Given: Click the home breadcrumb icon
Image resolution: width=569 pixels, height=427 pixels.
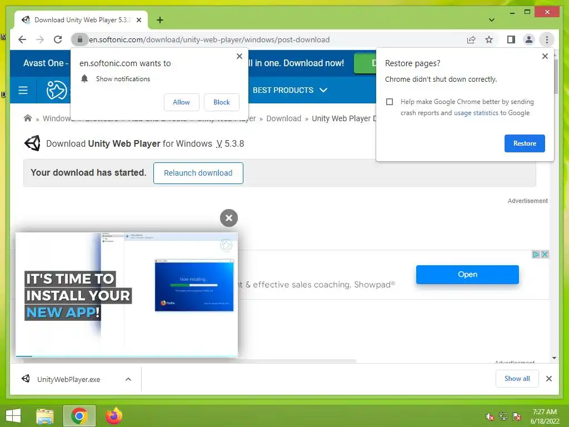Looking at the screenshot, I should tap(28, 118).
